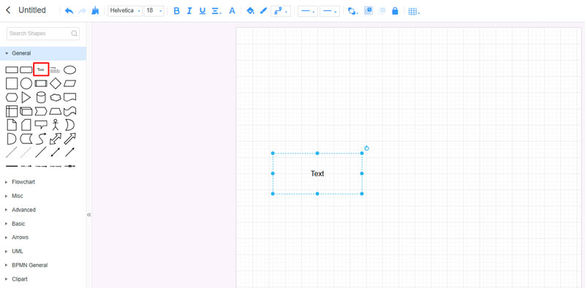Collapse the General shapes section
The height and width of the screenshot is (288, 585).
click(43, 53)
